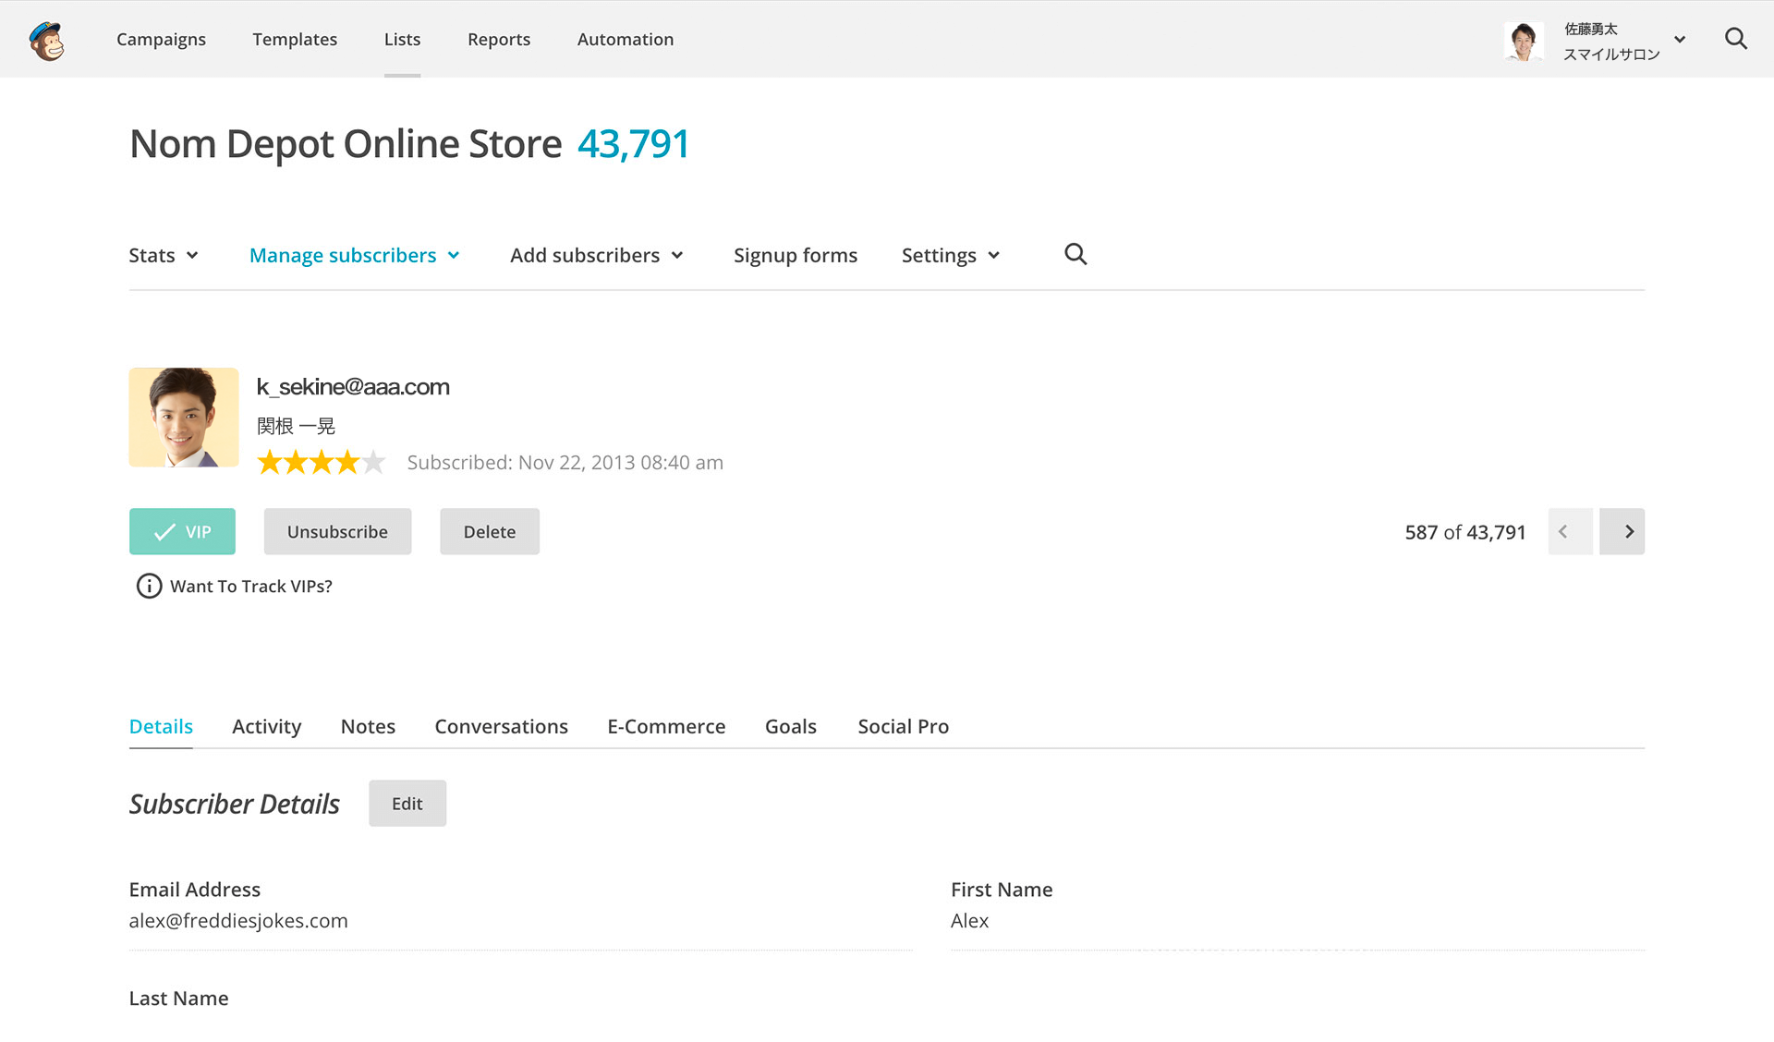The width and height of the screenshot is (1774, 1042).
Task: Open the E-Commerce tab
Action: (x=665, y=727)
